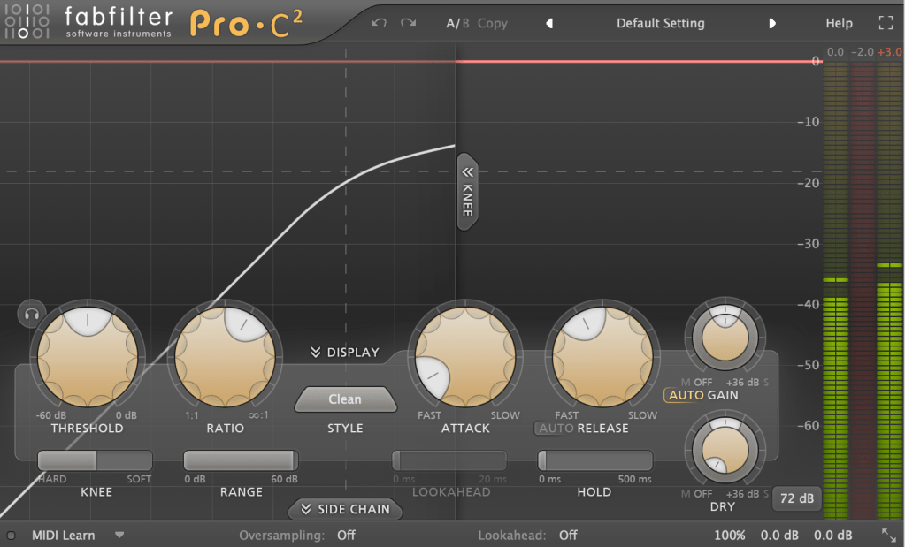Collapse the Display section
The height and width of the screenshot is (547, 905).
pyautogui.click(x=344, y=353)
